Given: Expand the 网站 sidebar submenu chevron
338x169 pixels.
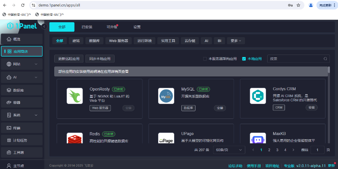Looking at the screenshot, I should 36,64.
